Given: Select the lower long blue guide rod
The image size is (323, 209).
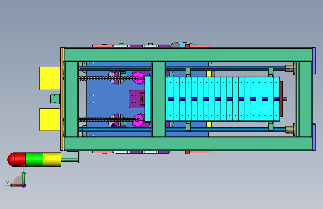Looking at the screenshot, I should pyautogui.click(x=182, y=129).
